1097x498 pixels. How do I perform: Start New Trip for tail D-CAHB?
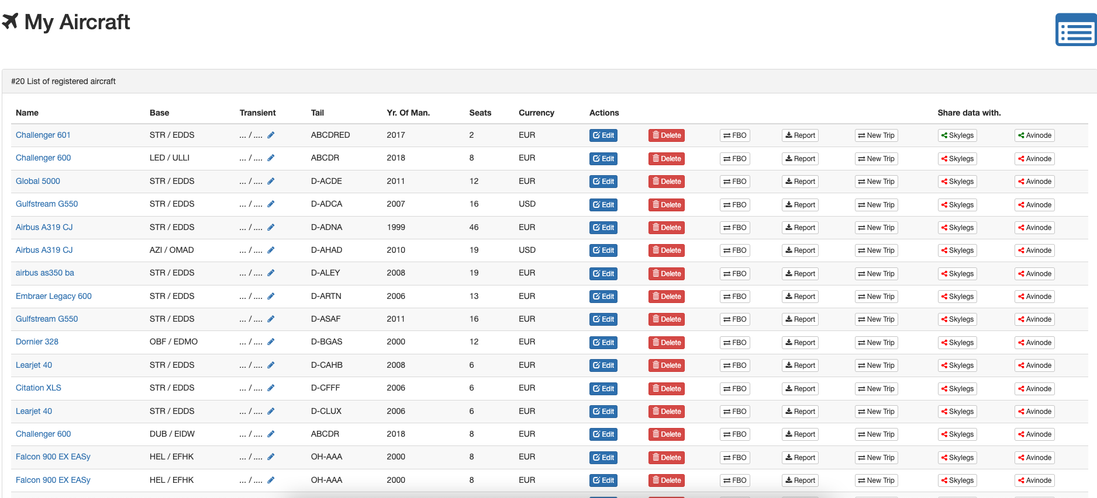(875, 365)
